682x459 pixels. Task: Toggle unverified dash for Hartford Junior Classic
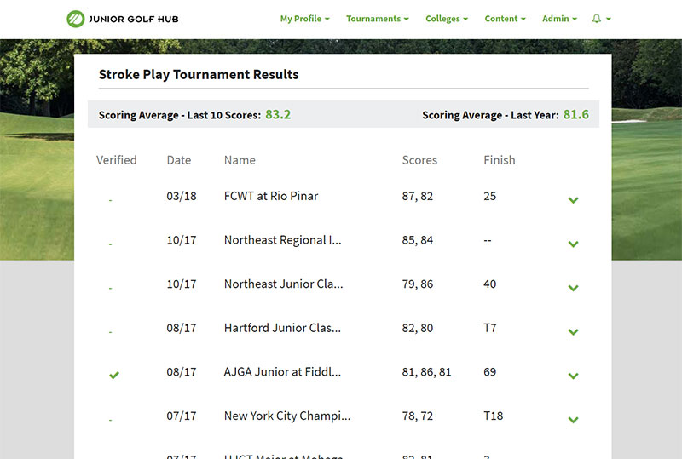[x=110, y=332]
